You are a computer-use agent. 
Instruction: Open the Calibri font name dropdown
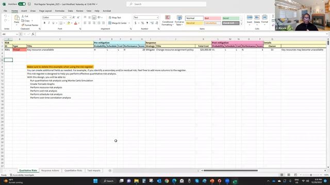click(62, 17)
